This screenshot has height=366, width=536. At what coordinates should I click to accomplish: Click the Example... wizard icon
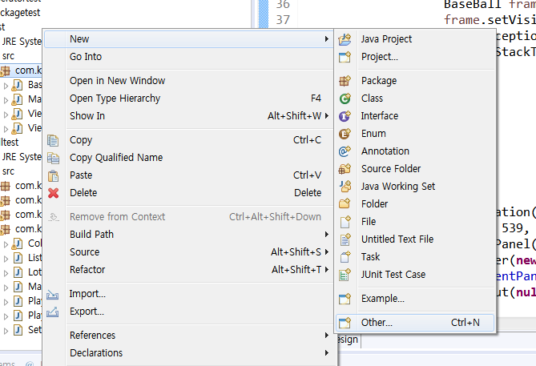click(x=345, y=299)
